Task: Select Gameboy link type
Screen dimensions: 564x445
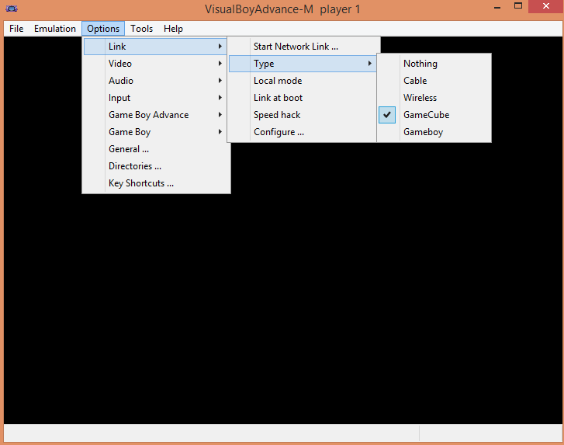Action: [x=434, y=132]
